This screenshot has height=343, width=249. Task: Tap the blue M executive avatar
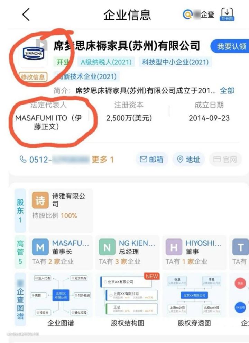point(40,247)
